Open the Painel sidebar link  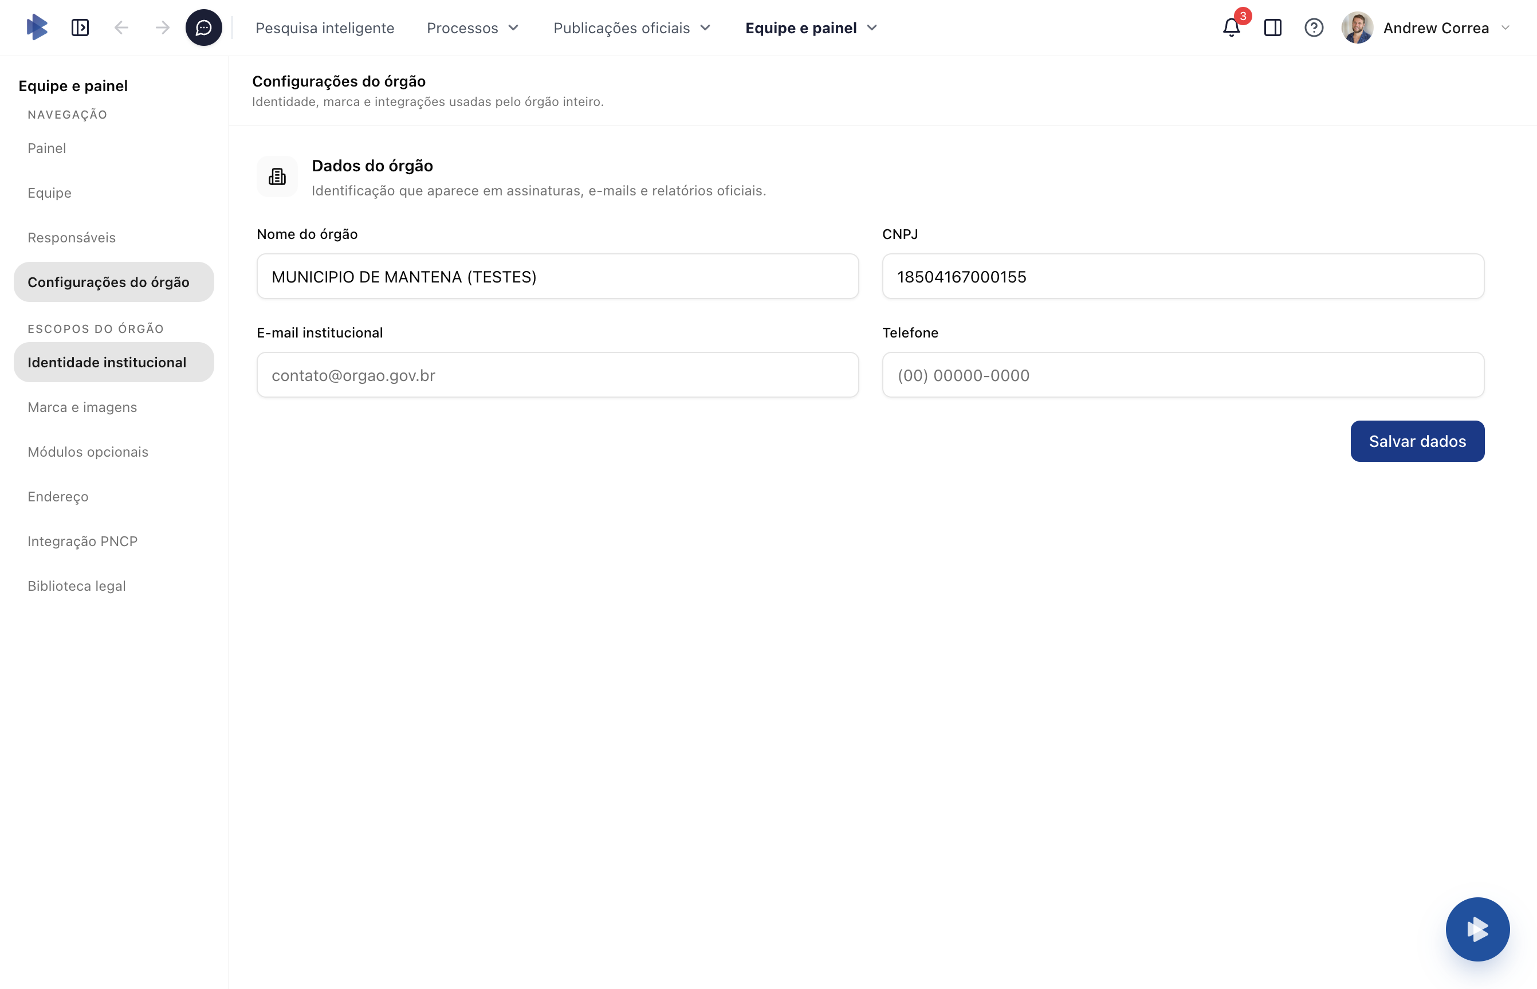point(47,148)
